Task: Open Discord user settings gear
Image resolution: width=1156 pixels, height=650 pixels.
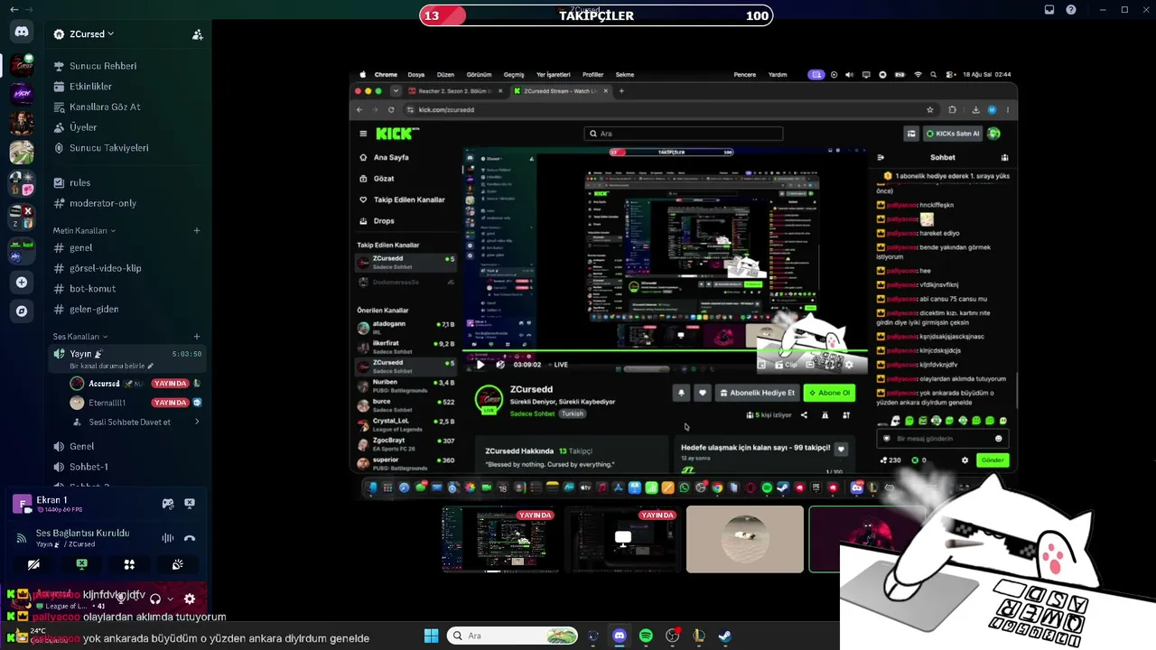Action: (190, 599)
